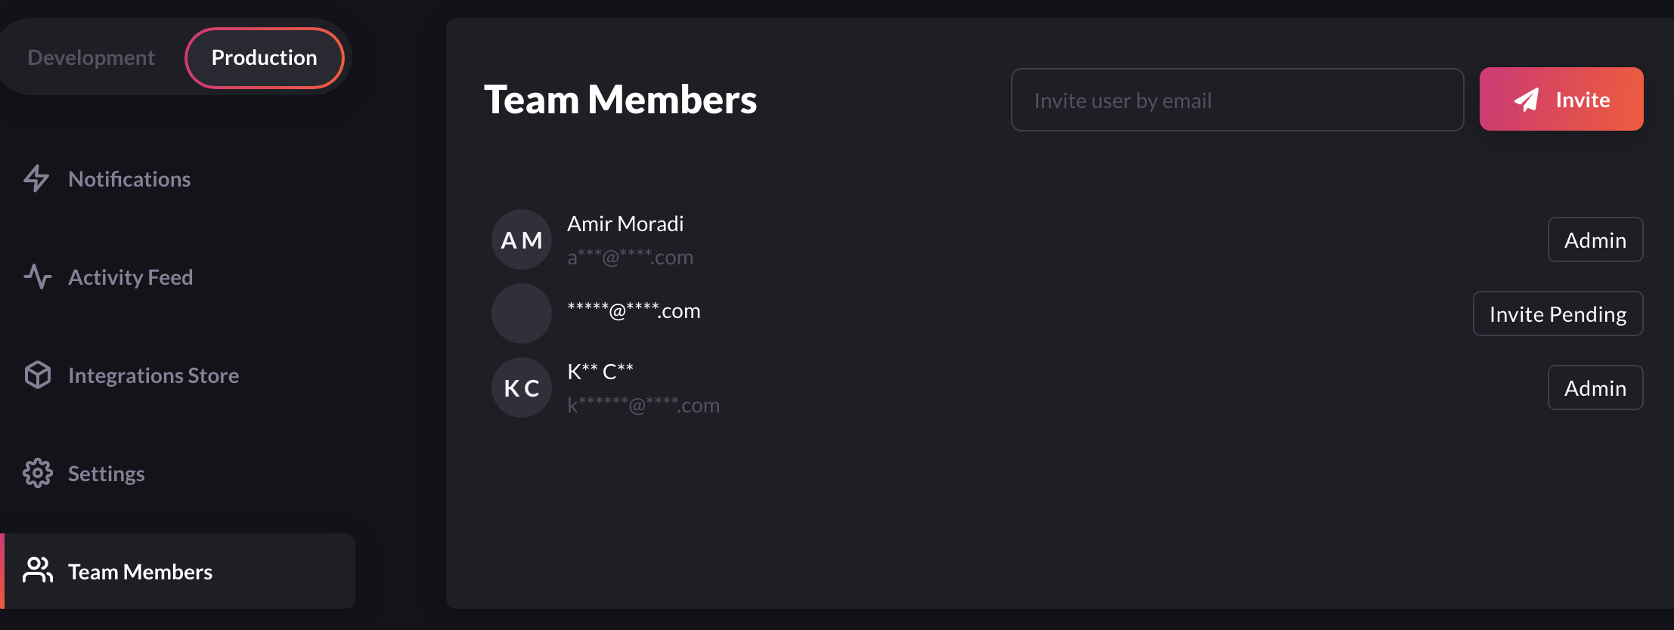Open the Team Members section

[139, 572]
